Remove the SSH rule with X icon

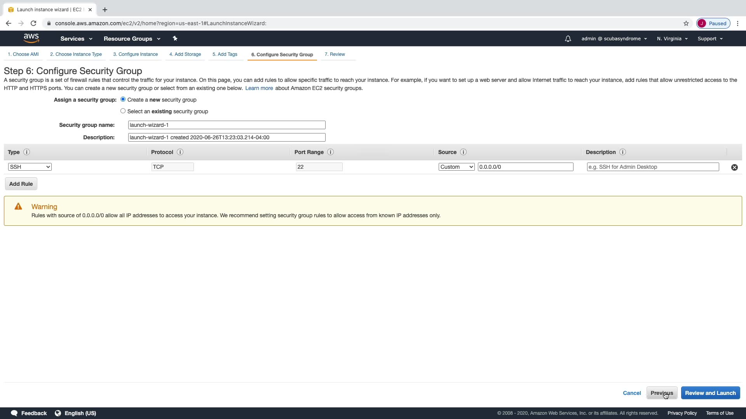(x=734, y=167)
